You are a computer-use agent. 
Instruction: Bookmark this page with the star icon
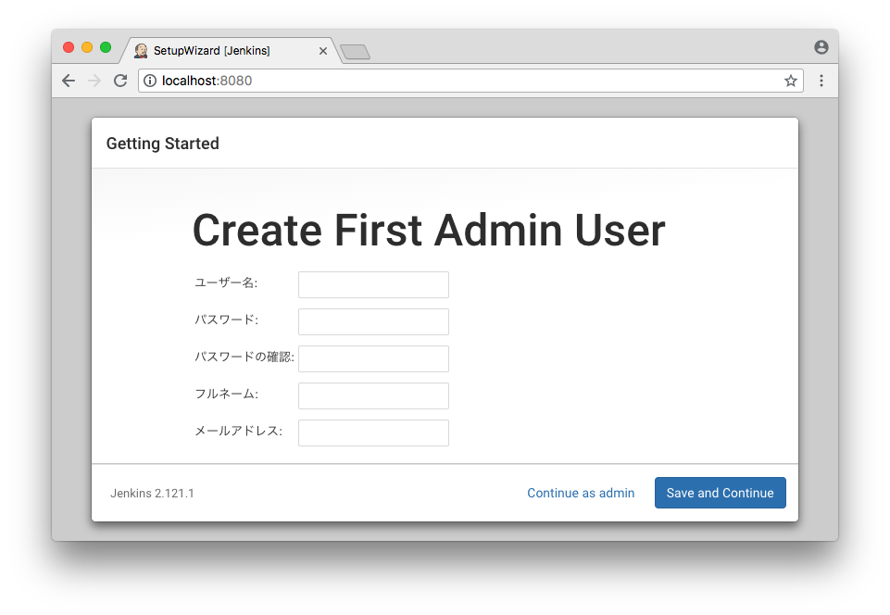[x=790, y=81]
